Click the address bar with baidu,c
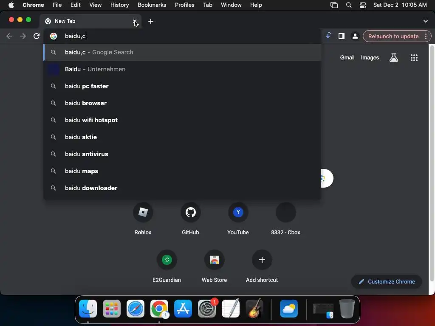 tap(182, 36)
